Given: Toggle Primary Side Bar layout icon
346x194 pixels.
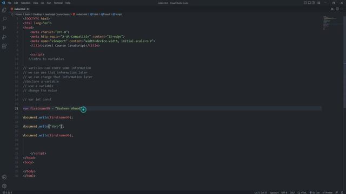Looking at the screenshot, I should (305, 3).
